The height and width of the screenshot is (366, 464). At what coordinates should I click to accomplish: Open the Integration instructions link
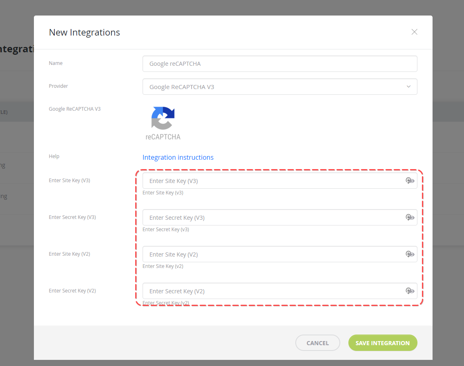(x=178, y=157)
